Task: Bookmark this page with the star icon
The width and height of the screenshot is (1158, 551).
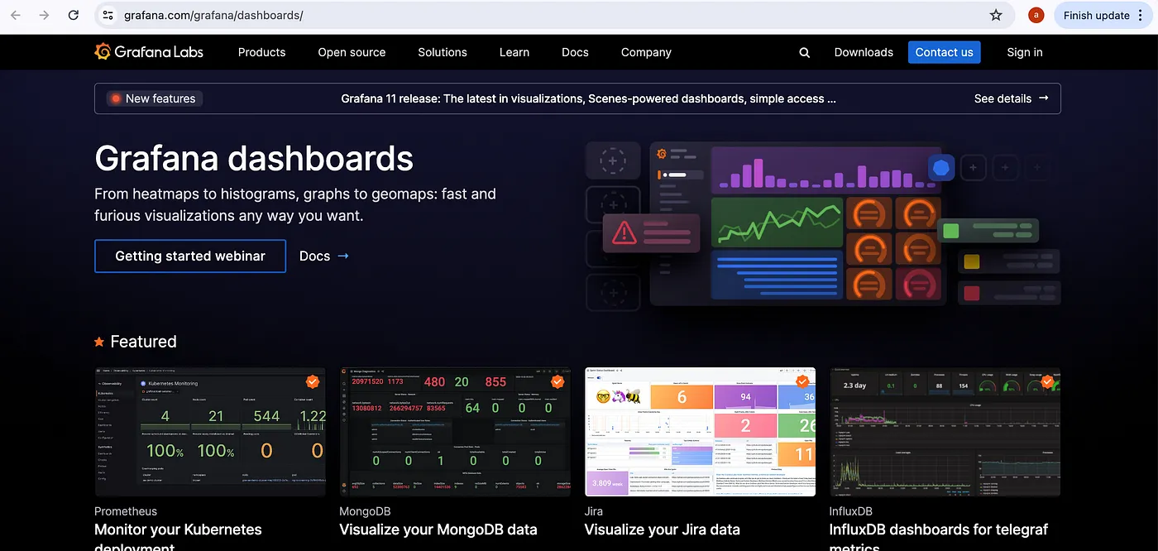Action: (x=996, y=15)
